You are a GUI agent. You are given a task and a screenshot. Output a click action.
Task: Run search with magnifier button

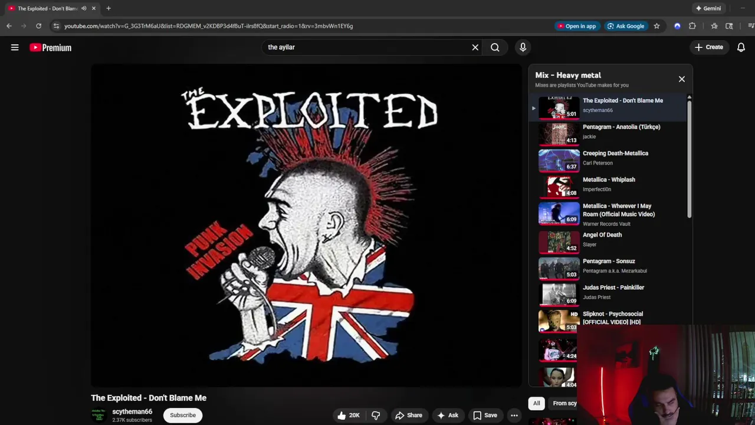tap(495, 47)
